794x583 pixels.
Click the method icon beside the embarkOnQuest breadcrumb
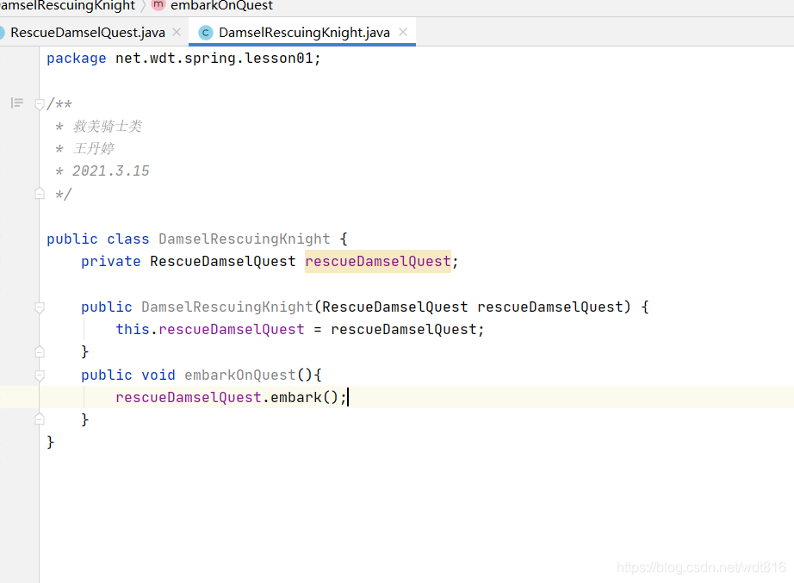tap(158, 4)
